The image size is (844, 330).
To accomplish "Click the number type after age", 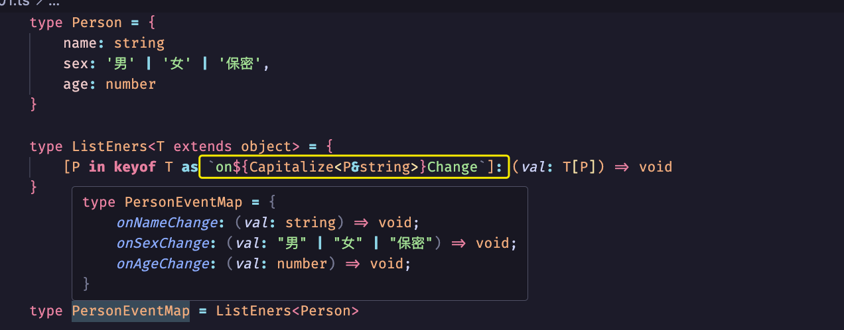I will pyautogui.click(x=131, y=84).
